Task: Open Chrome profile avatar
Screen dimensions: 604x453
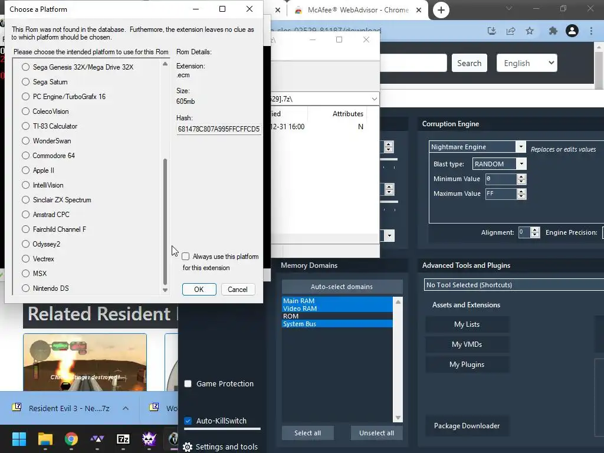Action: [572, 31]
